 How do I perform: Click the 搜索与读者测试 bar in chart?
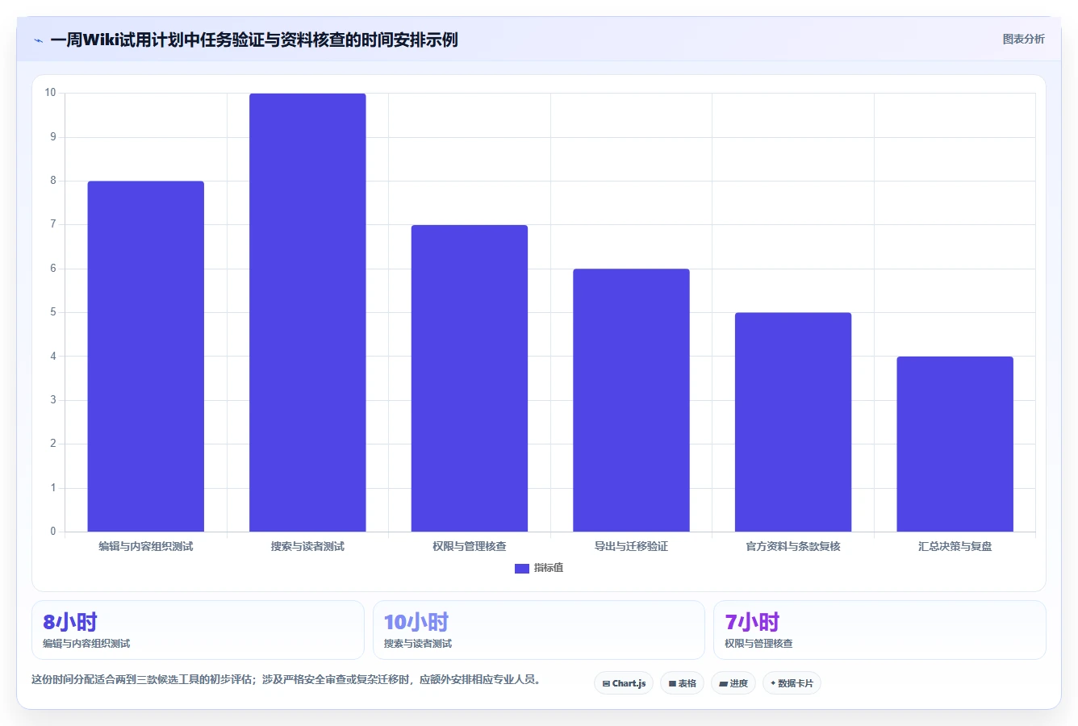pos(307,313)
